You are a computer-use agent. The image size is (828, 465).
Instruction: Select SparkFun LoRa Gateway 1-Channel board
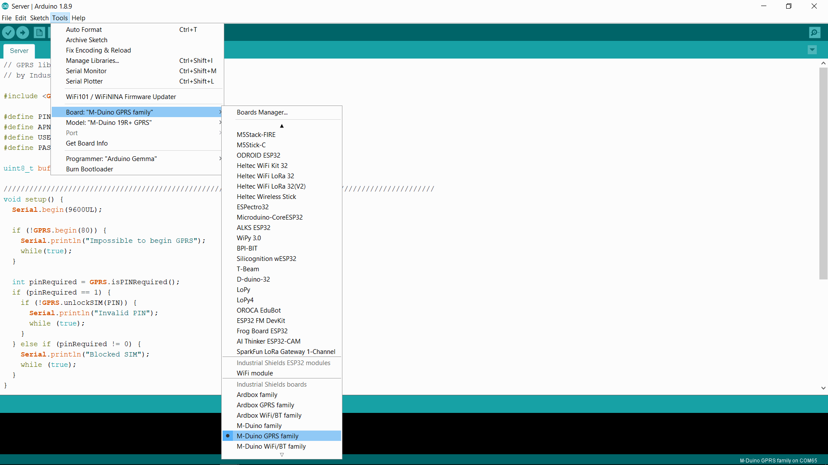pyautogui.click(x=282, y=351)
